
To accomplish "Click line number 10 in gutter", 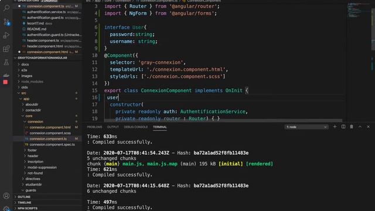I will coord(95,56).
